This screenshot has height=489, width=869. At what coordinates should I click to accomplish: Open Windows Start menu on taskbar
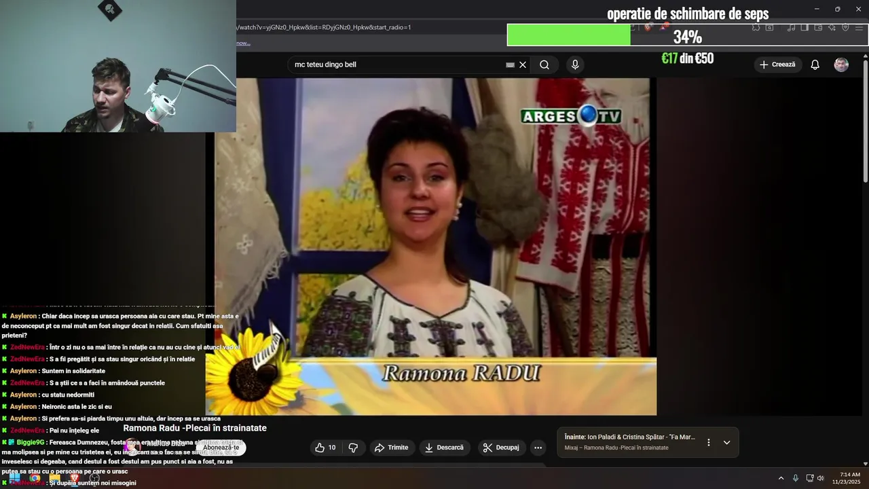click(14, 478)
